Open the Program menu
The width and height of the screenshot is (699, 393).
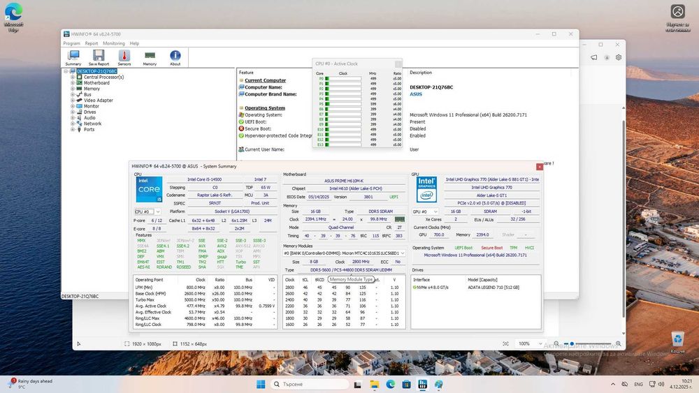[71, 43]
